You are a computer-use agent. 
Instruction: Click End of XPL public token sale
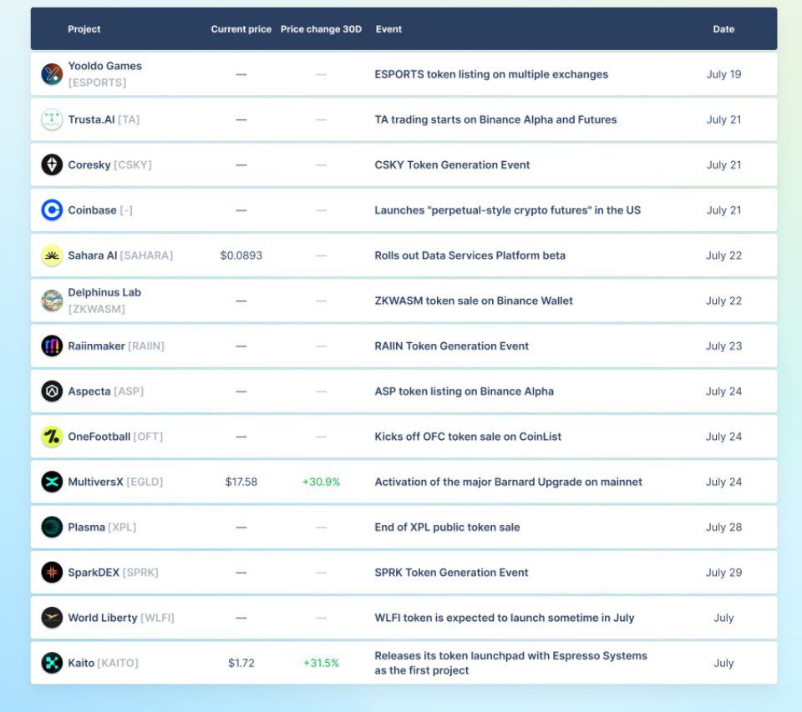447,527
